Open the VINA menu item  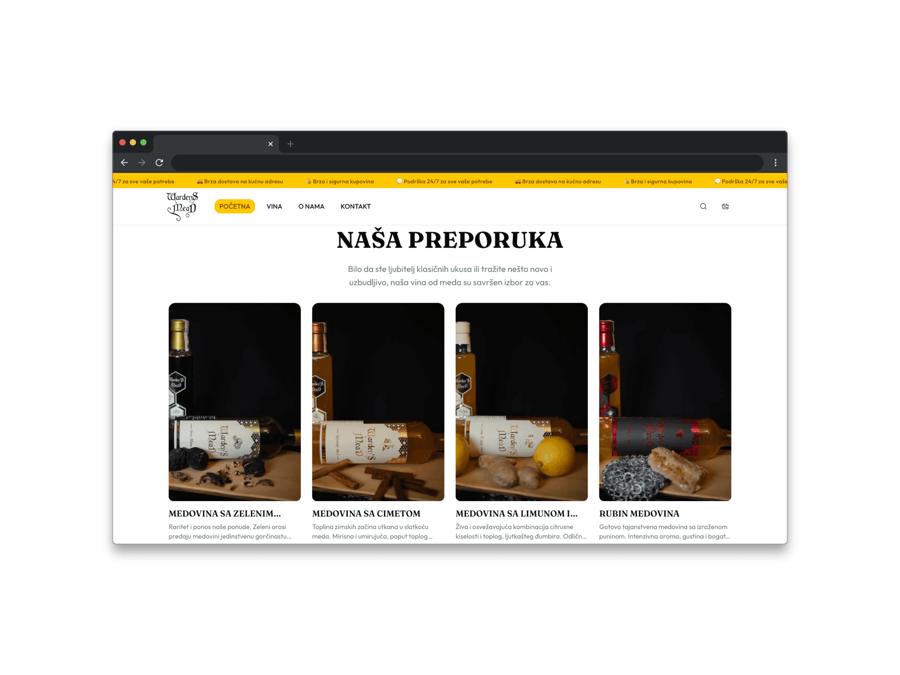click(x=274, y=206)
